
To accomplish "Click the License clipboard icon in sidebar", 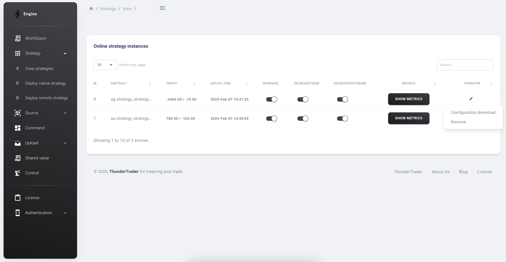I will pos(18,198).
